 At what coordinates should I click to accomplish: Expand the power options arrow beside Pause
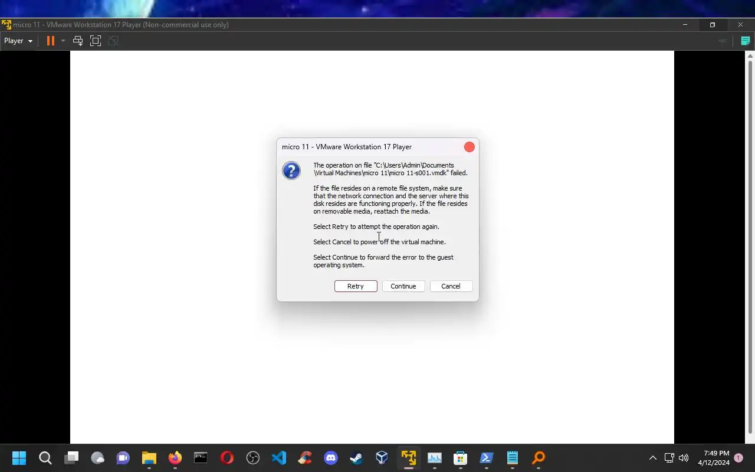pyautogui.click(x=63, y=41)
